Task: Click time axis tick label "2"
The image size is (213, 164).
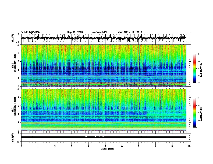Action: pos(55,146)
